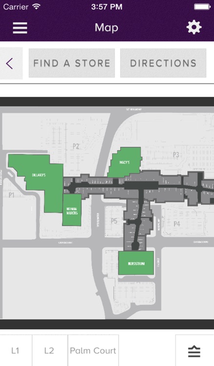This screenshot has width=214, height=366.
Task: Tap the battery indicator in status bar
Action: pyautogui.click(x=202, y=6)
